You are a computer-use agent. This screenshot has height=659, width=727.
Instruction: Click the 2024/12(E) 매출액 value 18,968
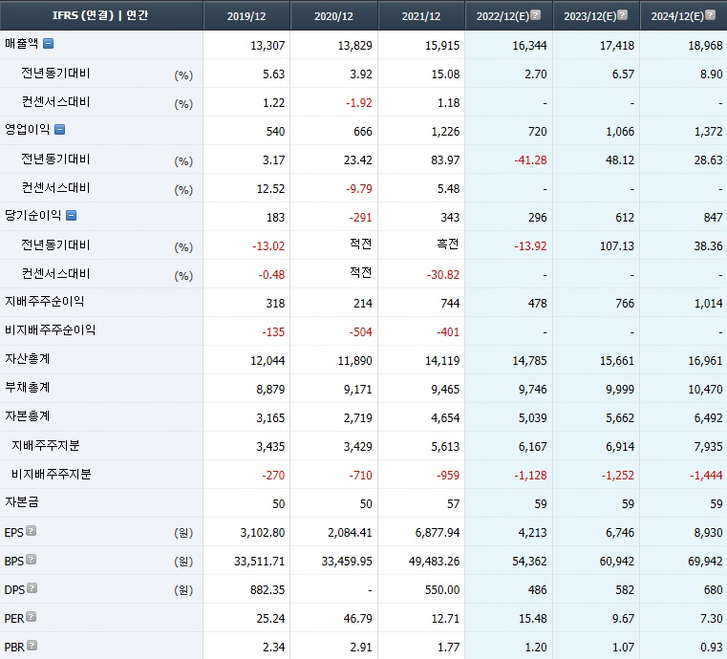[705, 46]
